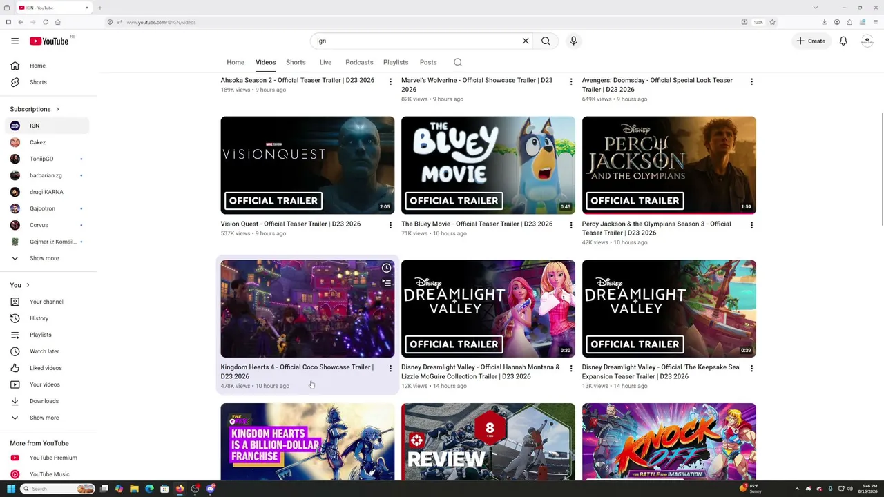Play the Vision Quest trailer thumbnail

(x=307, y=165)
